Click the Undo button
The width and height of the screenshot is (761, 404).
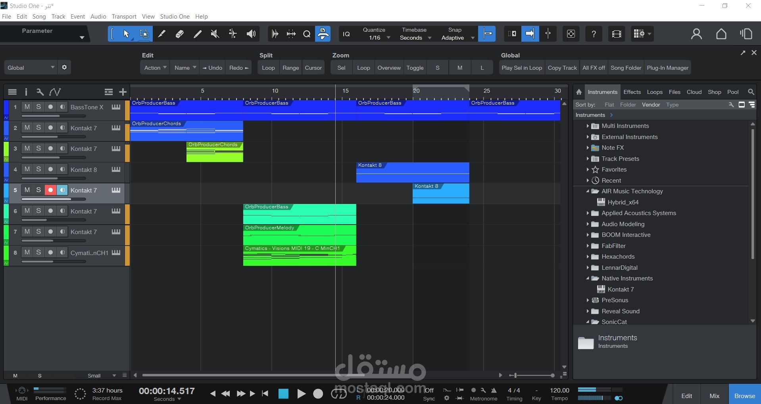coord(212,67)
